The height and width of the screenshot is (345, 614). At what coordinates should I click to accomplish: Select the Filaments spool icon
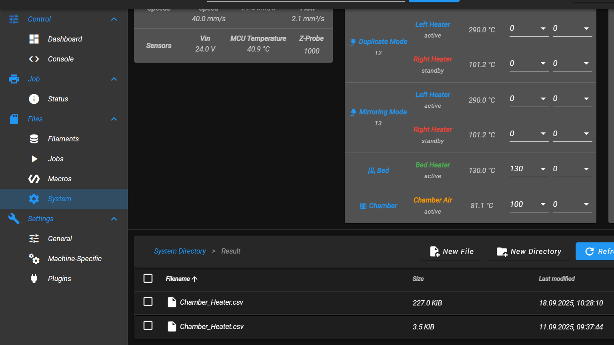tap(34, 139)
